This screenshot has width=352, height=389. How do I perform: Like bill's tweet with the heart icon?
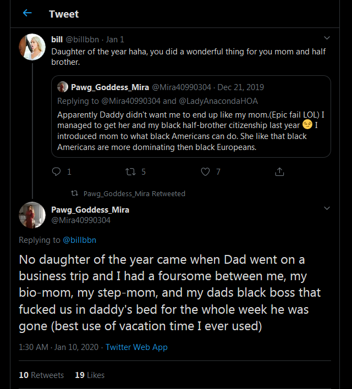pos(205,172)
